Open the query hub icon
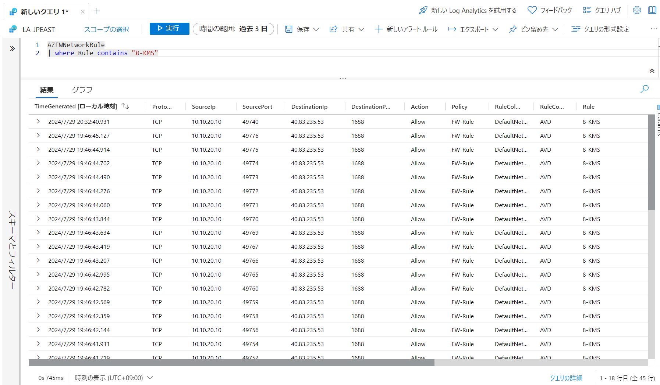The image size is (660, 385). click(587, 10)
